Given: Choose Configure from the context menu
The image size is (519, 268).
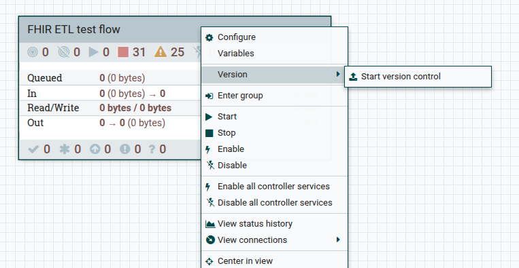Looking at the screenshot, I should click(x=275, y=37).
